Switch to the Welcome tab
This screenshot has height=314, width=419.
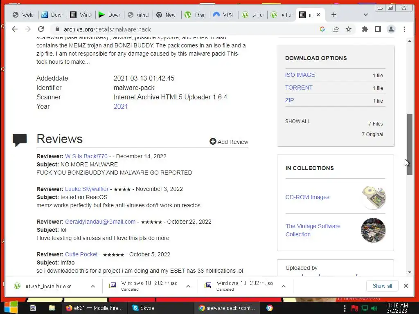coord(23,15)
